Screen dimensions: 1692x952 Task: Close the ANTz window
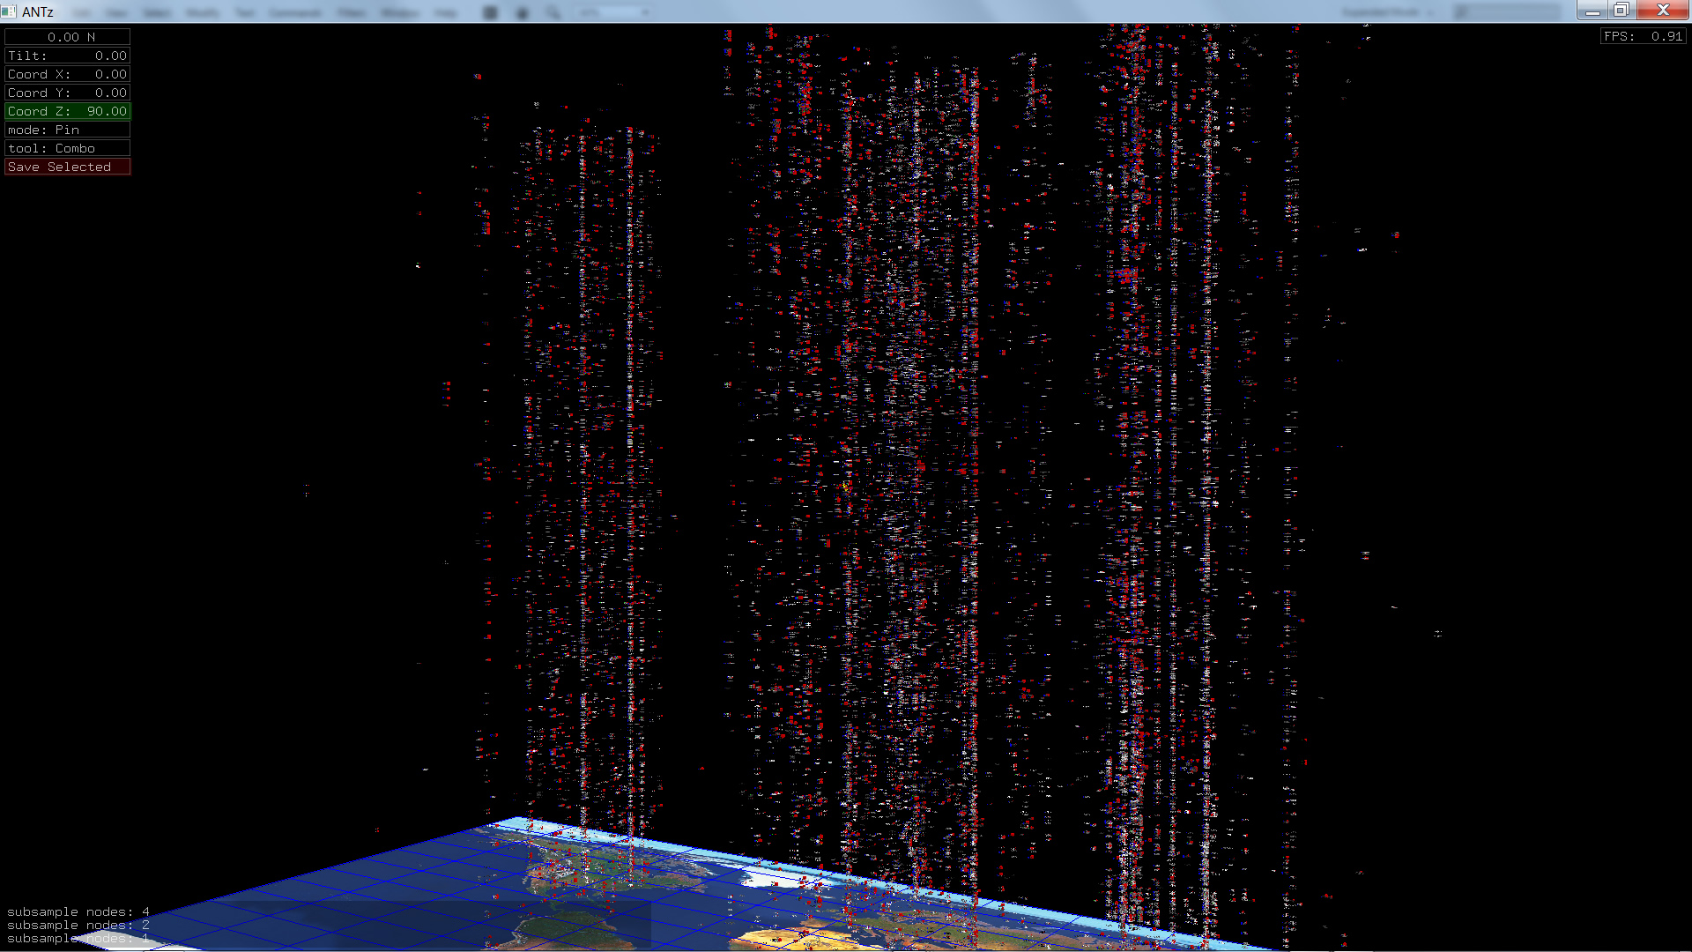click(1663, 11)
